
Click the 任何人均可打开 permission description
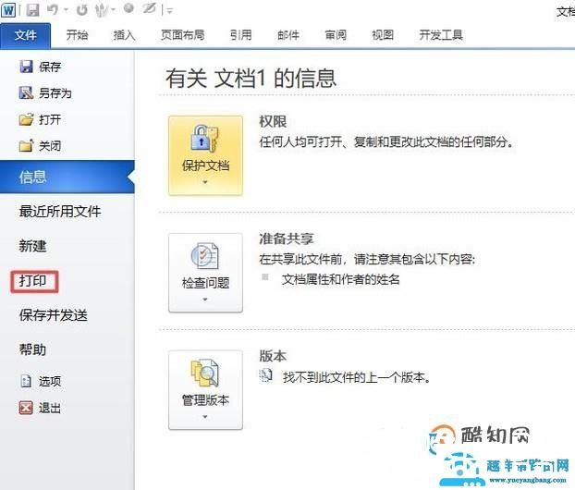coord(386,142)
